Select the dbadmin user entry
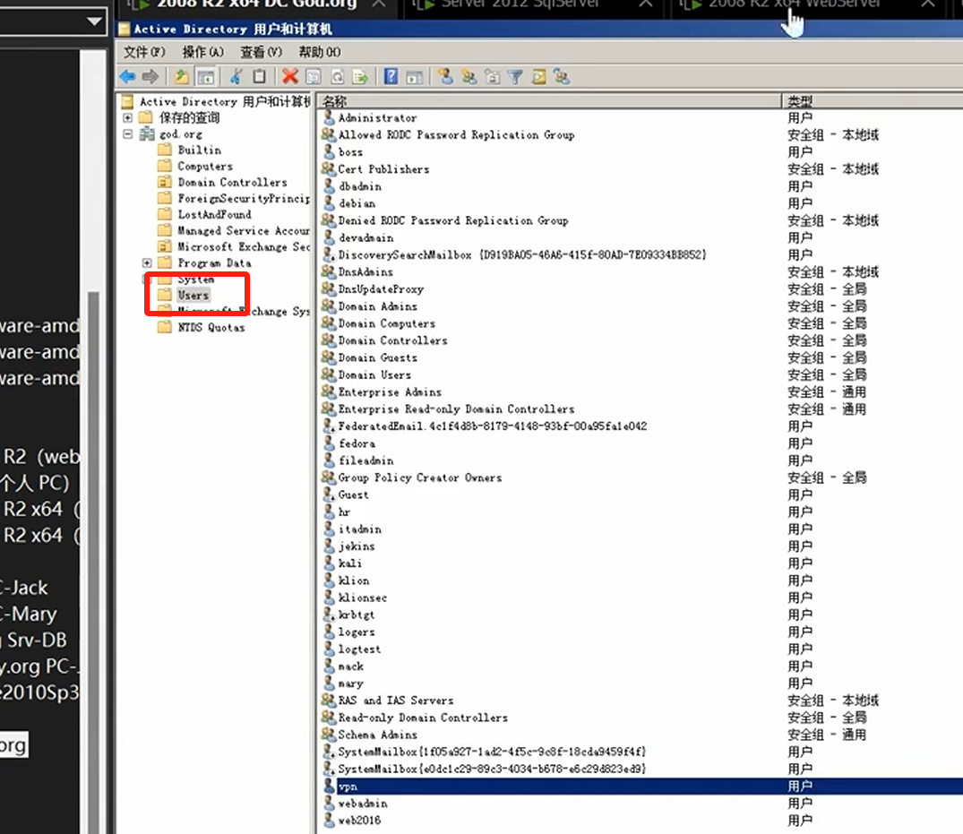Viewport: 963px width, 834px height. (360, 186)
